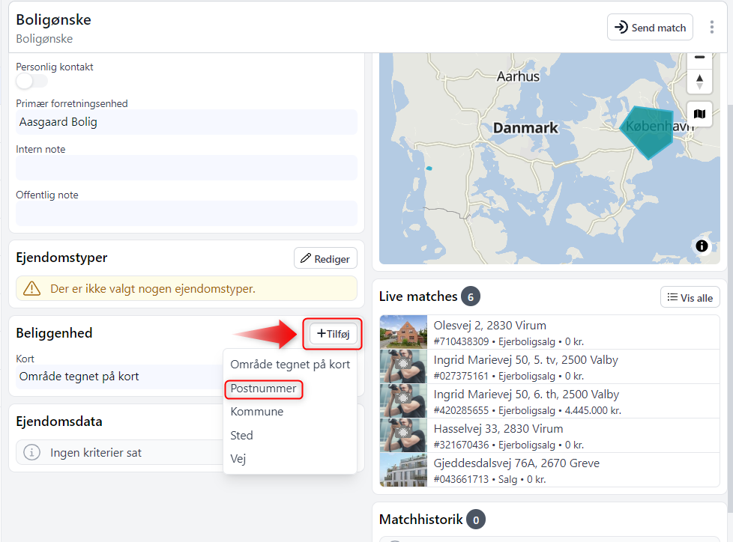Open the three-dot more options menu
The width and height of the screenshot is (733, 542).
coord(711,27)
